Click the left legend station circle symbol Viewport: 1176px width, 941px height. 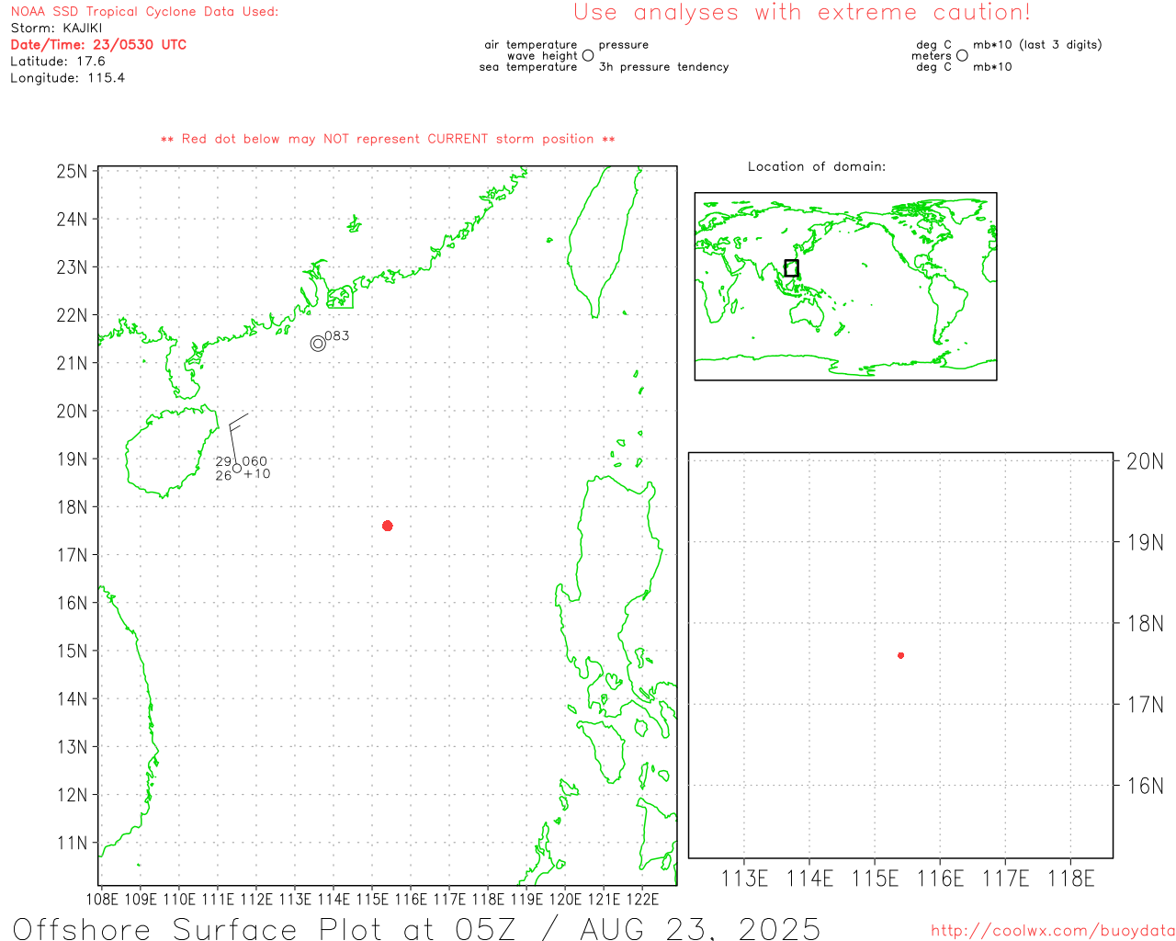coord(588,55)
